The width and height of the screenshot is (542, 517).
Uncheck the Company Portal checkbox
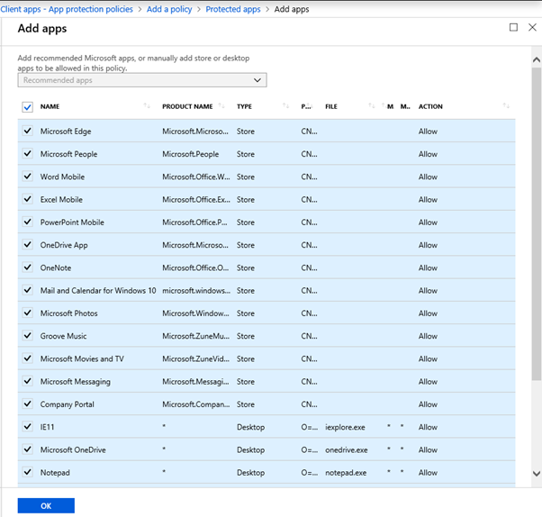click(28, 404)
